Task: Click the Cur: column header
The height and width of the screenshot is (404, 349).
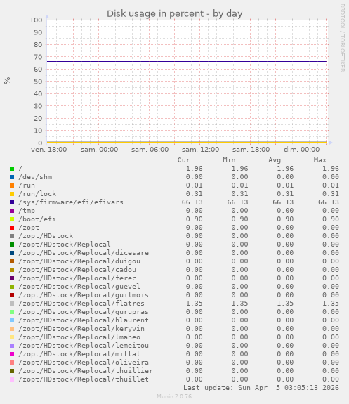Action: coord(185,160)
